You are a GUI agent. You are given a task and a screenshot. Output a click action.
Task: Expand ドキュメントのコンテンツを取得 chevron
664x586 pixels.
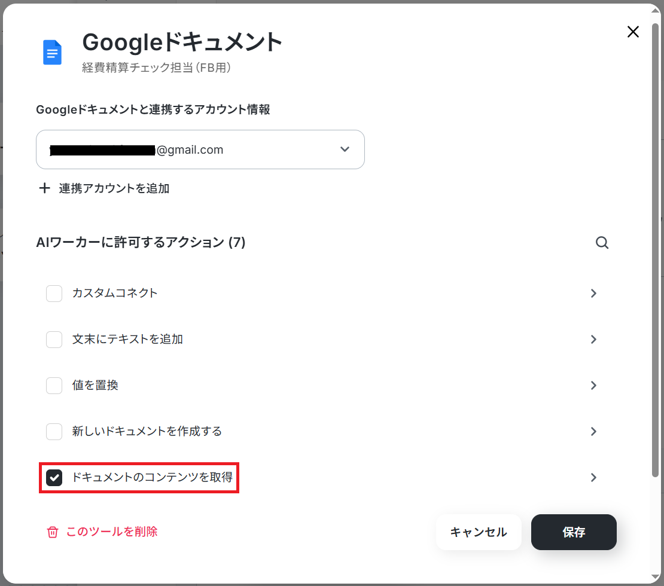[593, 478]
